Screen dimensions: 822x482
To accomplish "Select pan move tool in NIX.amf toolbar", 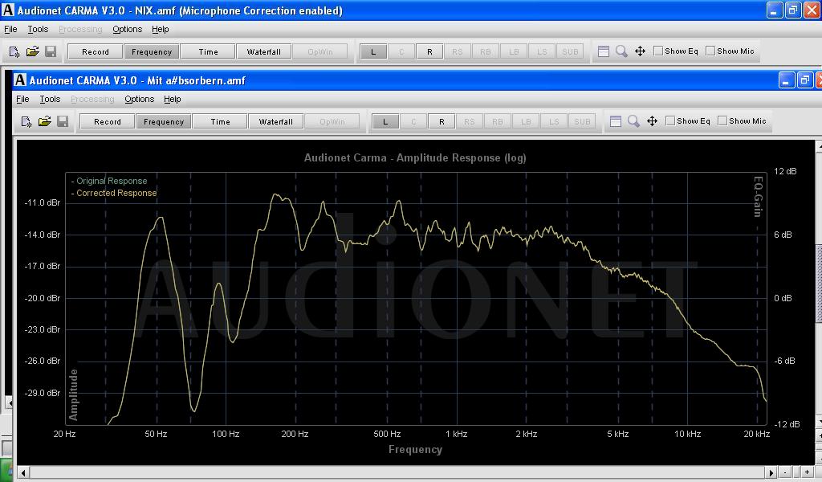I will point(640,51).
